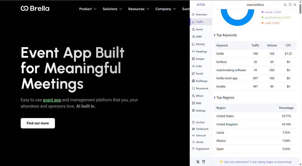The image size is (302, 166).
Task: Open the Whois lookup icon
Action: click(194, 96)
